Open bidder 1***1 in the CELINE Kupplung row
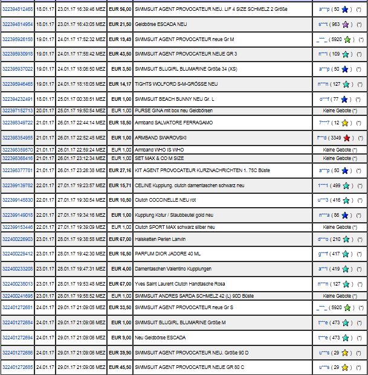 323,185
